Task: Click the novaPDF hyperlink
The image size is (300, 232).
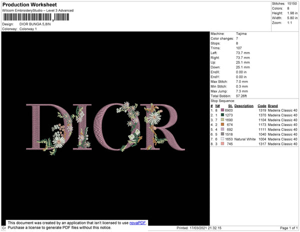Action: point(137,223)
